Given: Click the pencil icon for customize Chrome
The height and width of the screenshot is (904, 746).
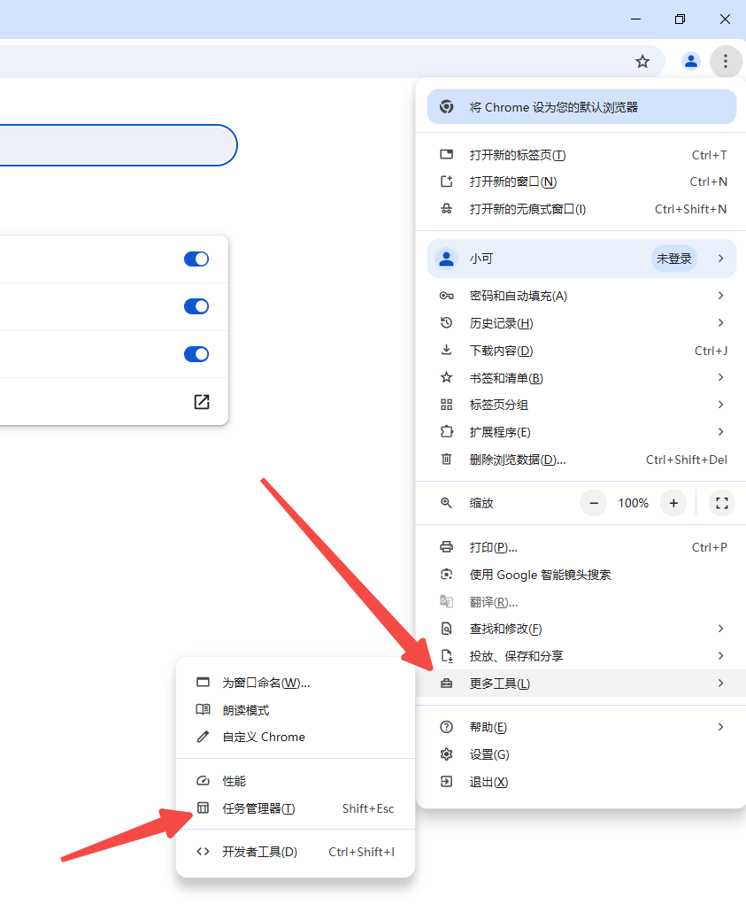Looking at the screenshot, I should click(203, 737).
